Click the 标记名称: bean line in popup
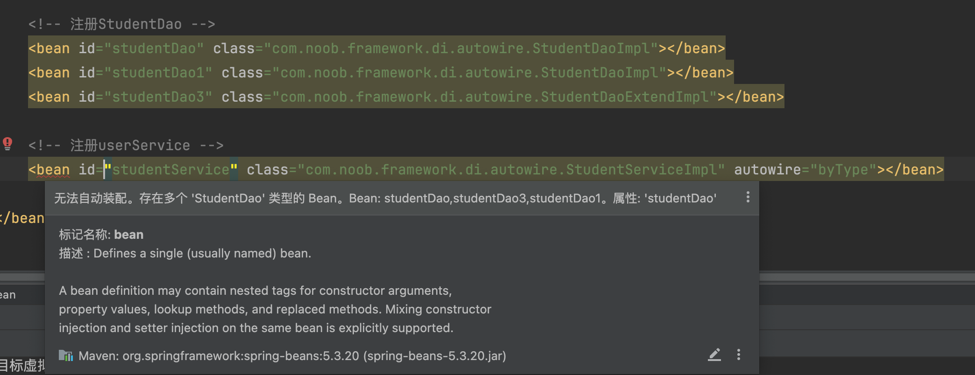 (101, 234)
